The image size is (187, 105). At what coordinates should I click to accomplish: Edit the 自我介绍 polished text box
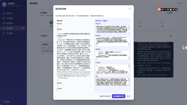112,29
